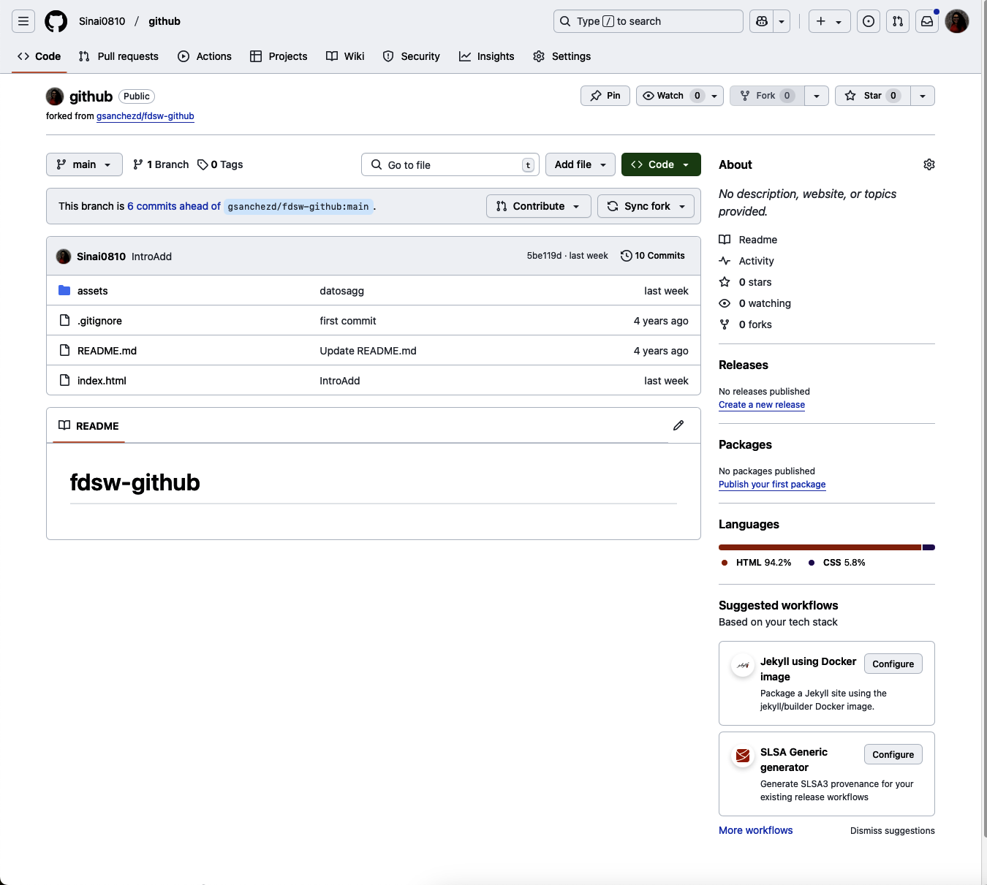Viewport: 987px width, 885px height.
Task: Open Activity link in About
Action: (x=746, y=261)
